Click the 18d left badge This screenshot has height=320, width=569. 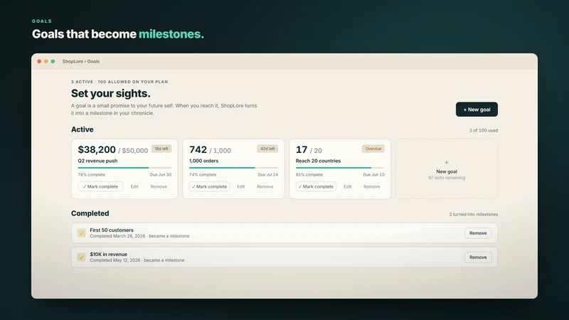[161, 149]
